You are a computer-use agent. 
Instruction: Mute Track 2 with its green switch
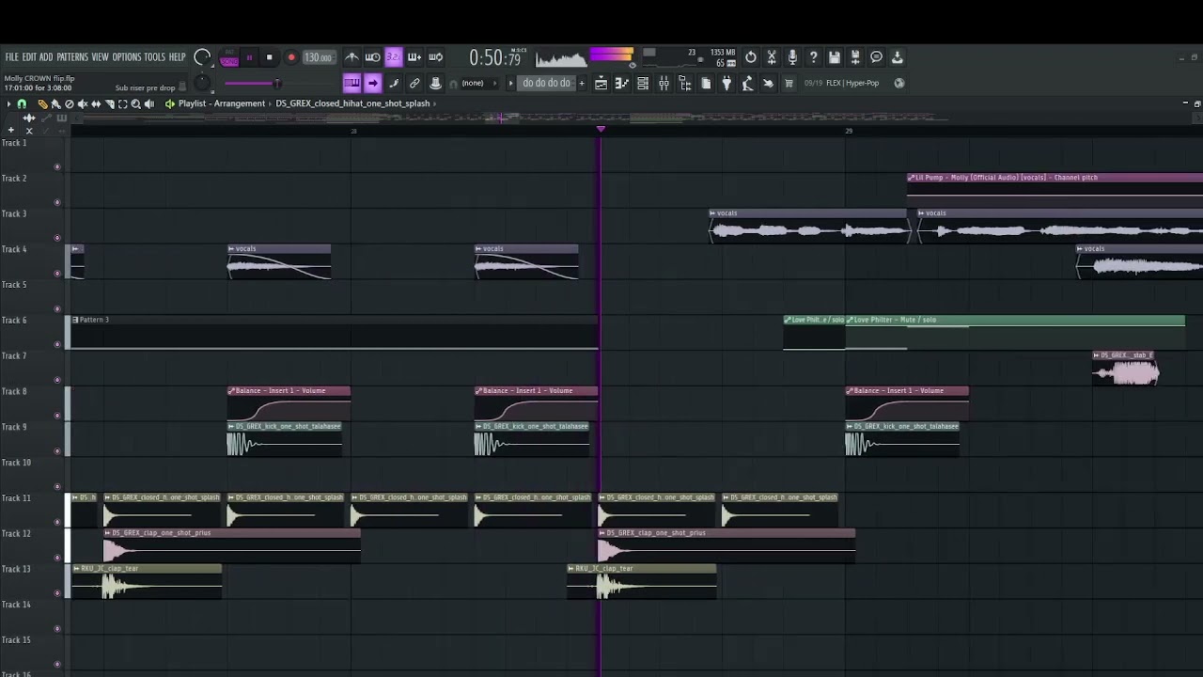(x=57, y=202)
